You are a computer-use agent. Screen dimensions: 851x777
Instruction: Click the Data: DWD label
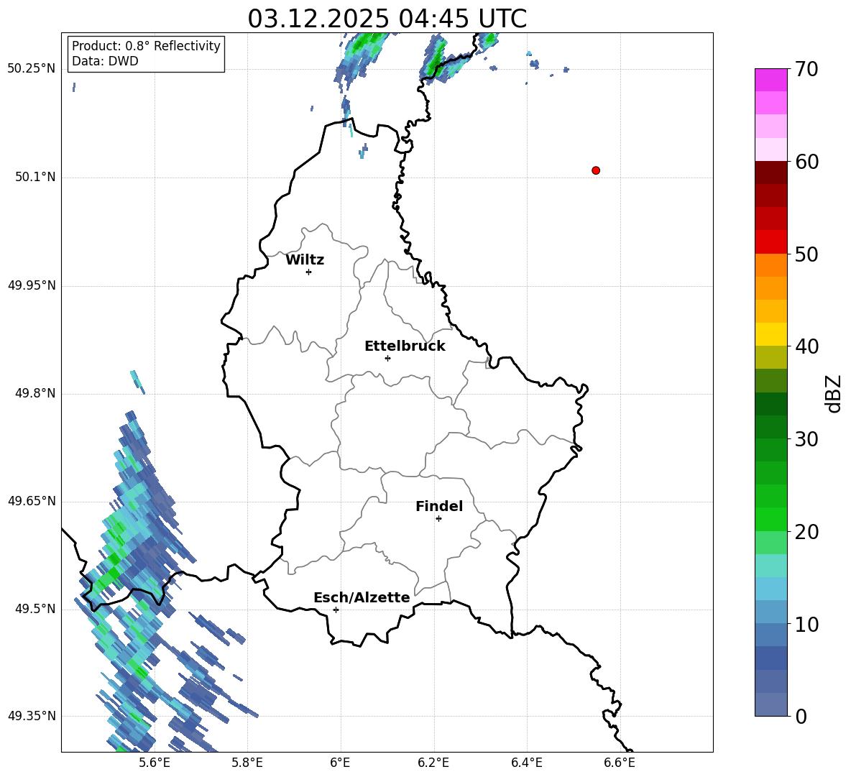point(105,61)
